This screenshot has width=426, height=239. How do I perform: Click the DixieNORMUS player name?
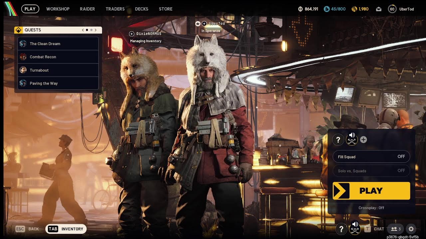pyautogui.click(x=149, y=34)
